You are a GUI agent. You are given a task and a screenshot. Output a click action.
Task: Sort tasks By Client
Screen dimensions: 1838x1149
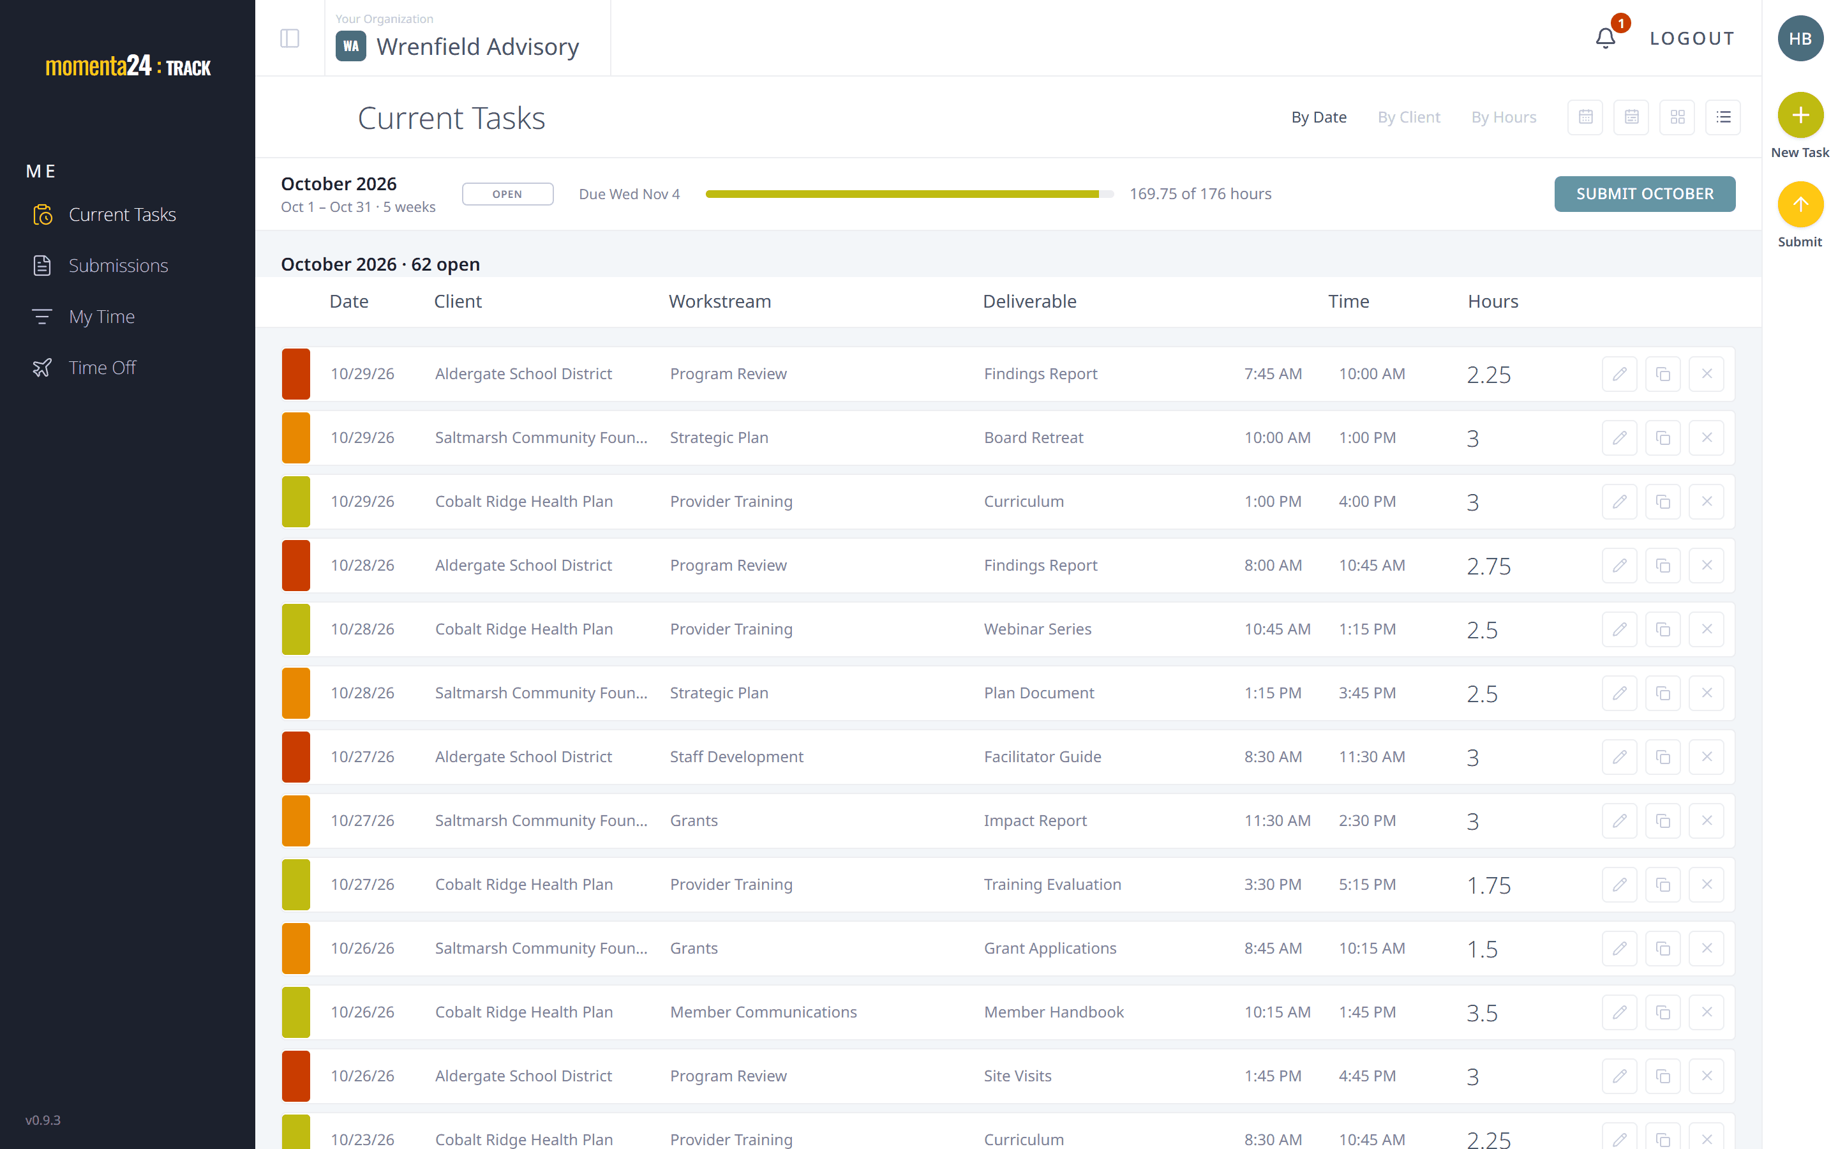[1409, 117]
